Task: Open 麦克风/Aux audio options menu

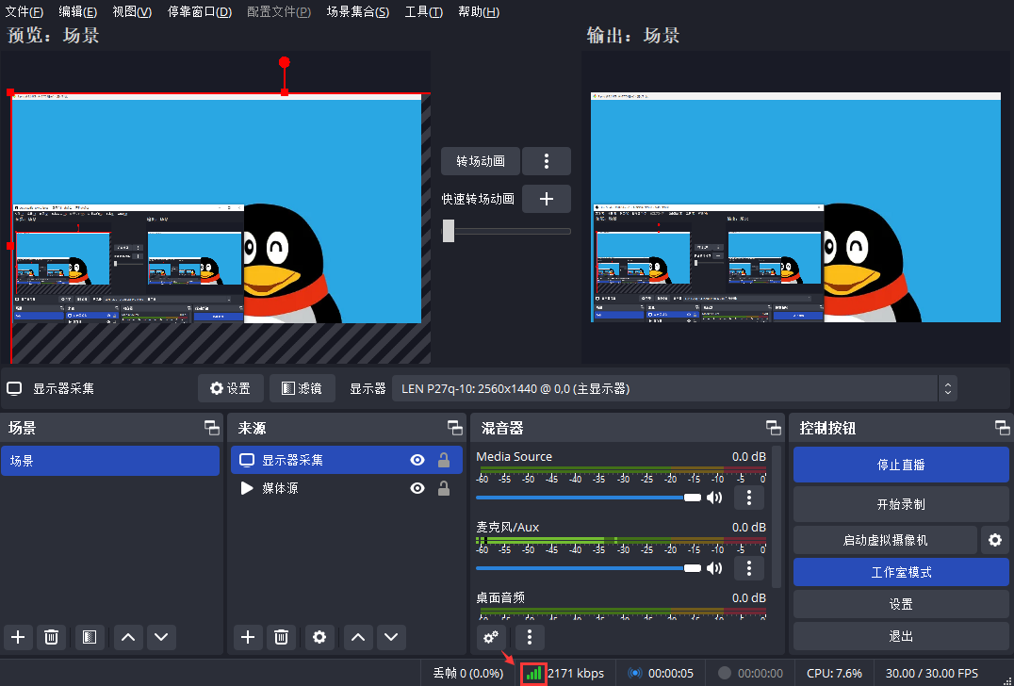Action: point(749,568)
